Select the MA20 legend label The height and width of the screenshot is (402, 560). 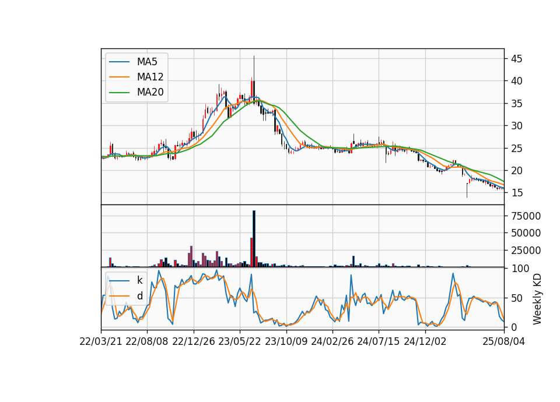coord(150,92)
